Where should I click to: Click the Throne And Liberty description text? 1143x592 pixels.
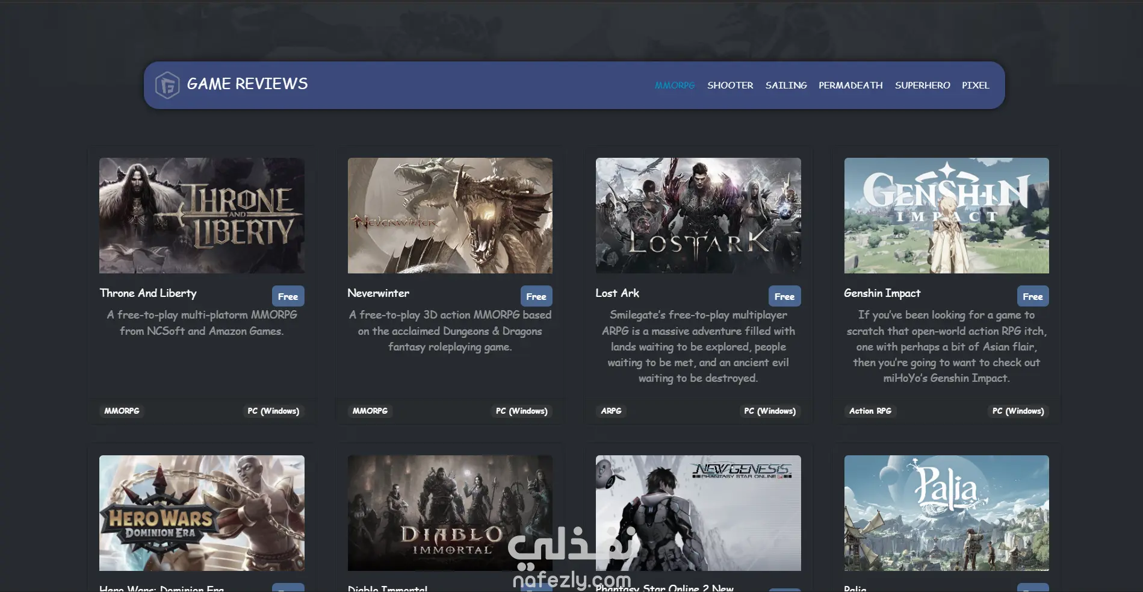pyautogui.click(x=202, y=323)
